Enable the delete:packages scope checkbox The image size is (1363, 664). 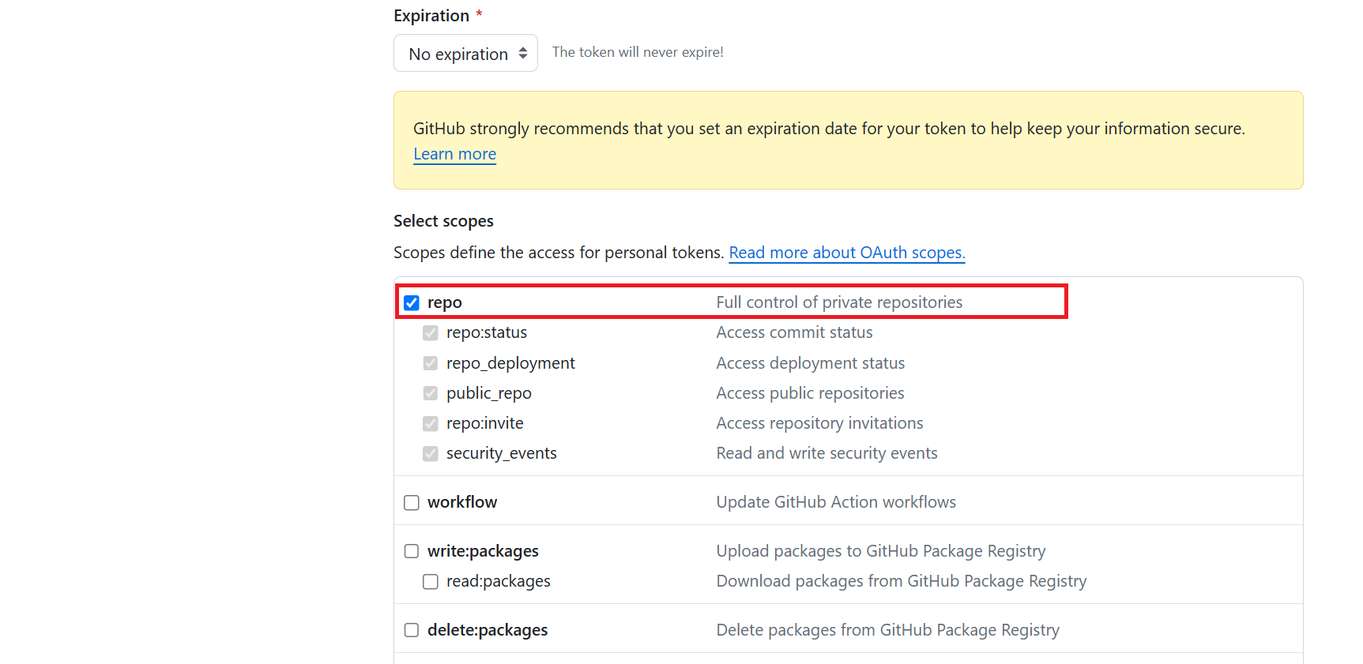412,630
